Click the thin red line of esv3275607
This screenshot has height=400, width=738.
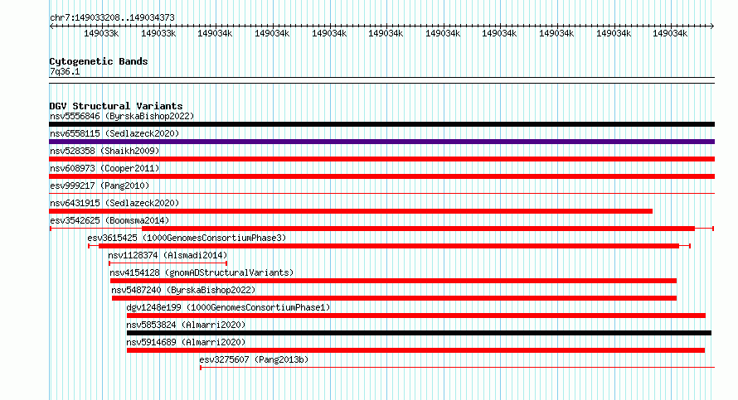point(457,368)
